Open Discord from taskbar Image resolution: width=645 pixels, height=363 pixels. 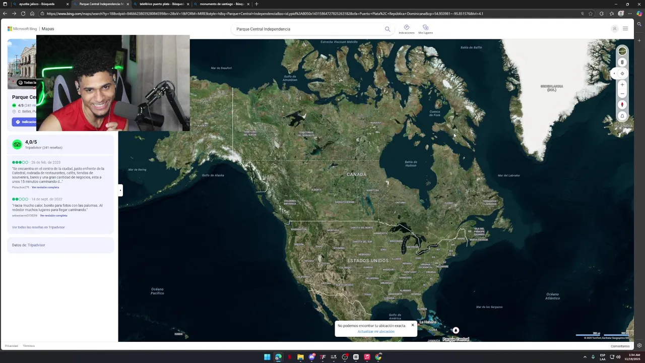coord(312,357)
